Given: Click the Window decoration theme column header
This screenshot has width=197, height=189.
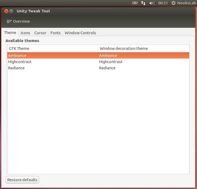Looking at the screenshot, I should (144, 49).
